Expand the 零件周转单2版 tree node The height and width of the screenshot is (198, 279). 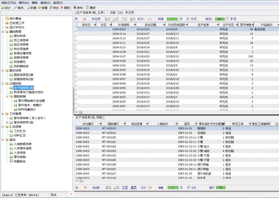[7, 123]
